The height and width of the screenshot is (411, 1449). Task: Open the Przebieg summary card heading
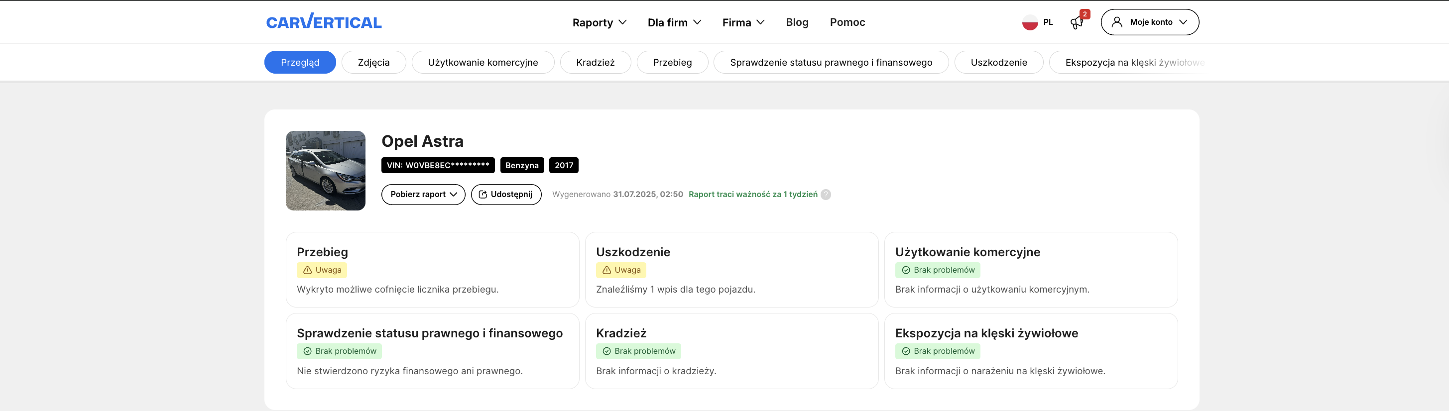[322, 252]
